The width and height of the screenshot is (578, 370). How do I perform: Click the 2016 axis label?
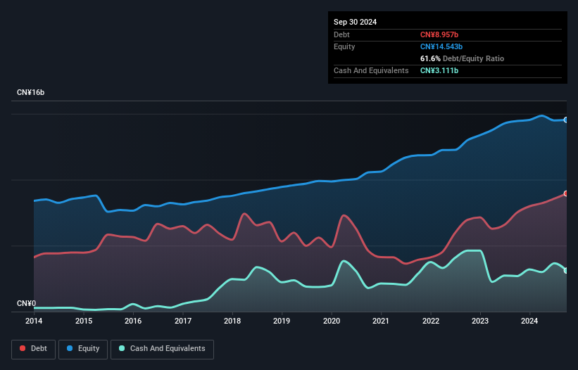(133, 321)
